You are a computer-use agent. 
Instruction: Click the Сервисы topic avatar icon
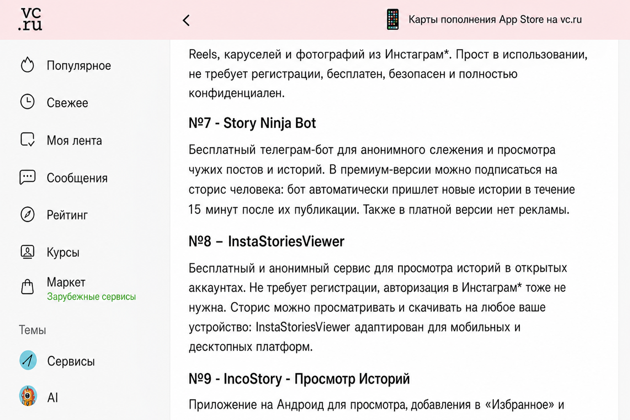pos(28,361)
